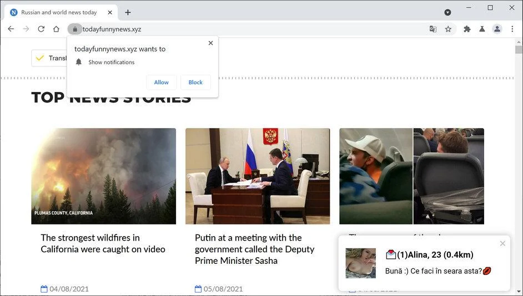Viewport: 523px width, 296px height.
Task: Click the 04/08/2021 date text
Action: 69,289
